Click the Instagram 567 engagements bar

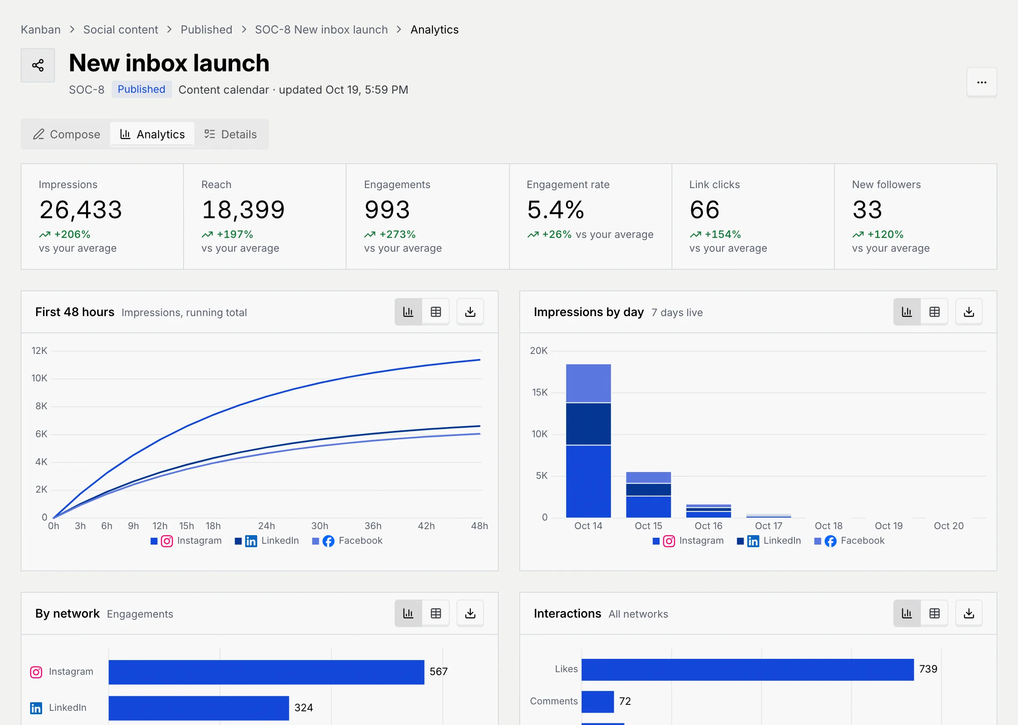pyautogui.click(x=267, y=672)
